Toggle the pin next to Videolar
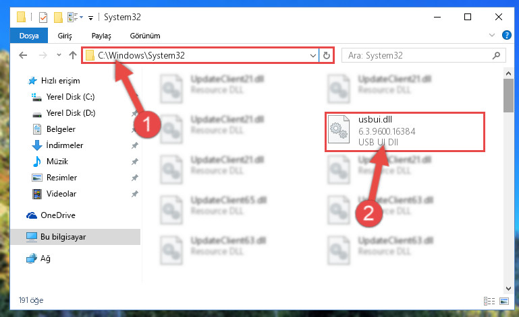 coord(135,194)
